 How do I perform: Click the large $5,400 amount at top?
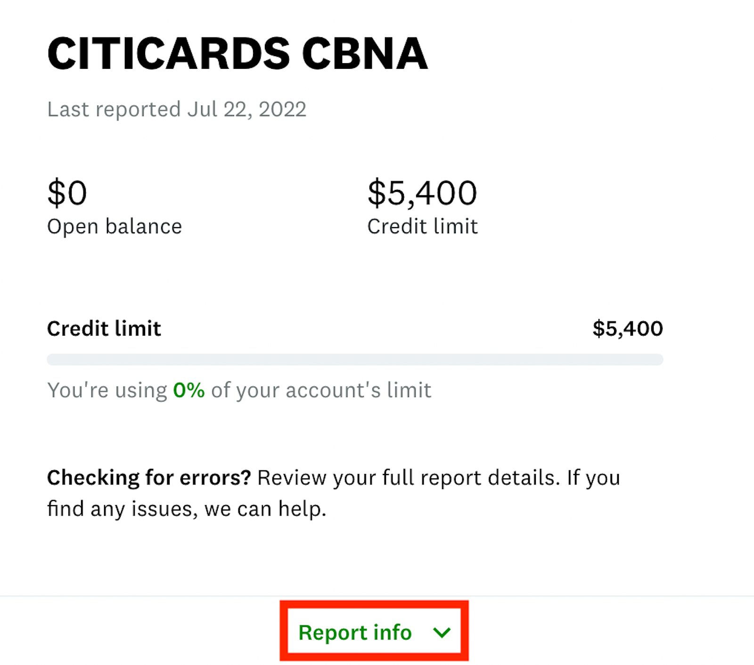pyautogui.click(x=422, y=193)
